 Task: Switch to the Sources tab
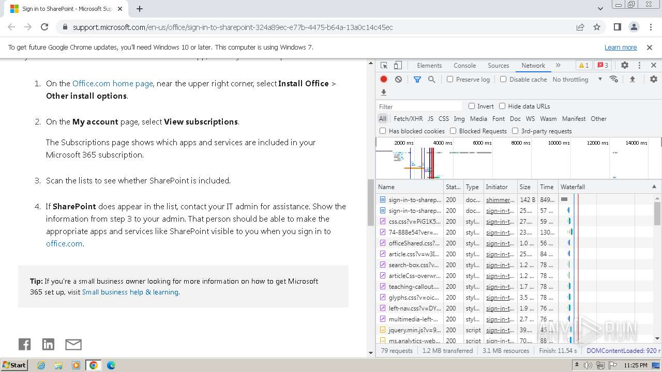tap(499, 66)
